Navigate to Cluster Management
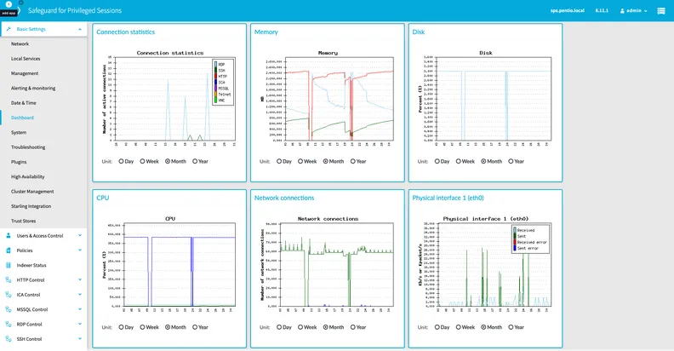Image resolution: width=674 pixels, height=351 pixels. coord(32,191)
